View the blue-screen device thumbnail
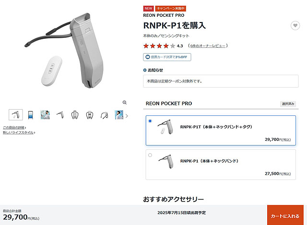The height and width of the screenshot is (225, 307). (x=31, y=114)
